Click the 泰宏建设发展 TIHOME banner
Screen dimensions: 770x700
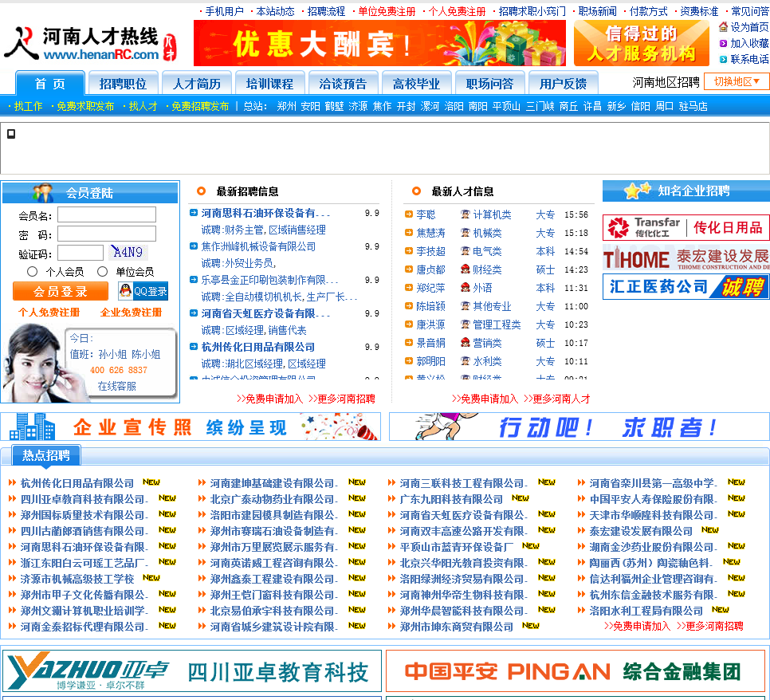686,258
